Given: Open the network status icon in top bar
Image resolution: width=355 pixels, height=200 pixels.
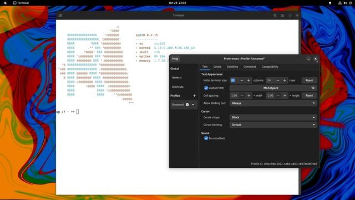Looking at the screenshot, I should [340, 3].
